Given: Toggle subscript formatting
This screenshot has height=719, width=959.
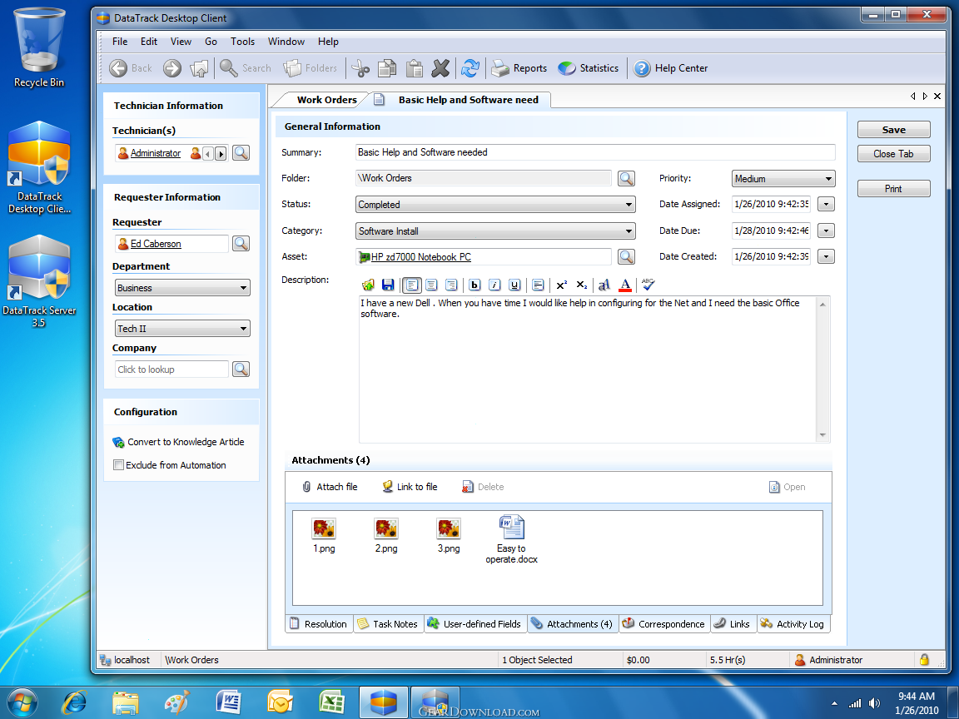Looking at the screenshot, I should 582,285.
